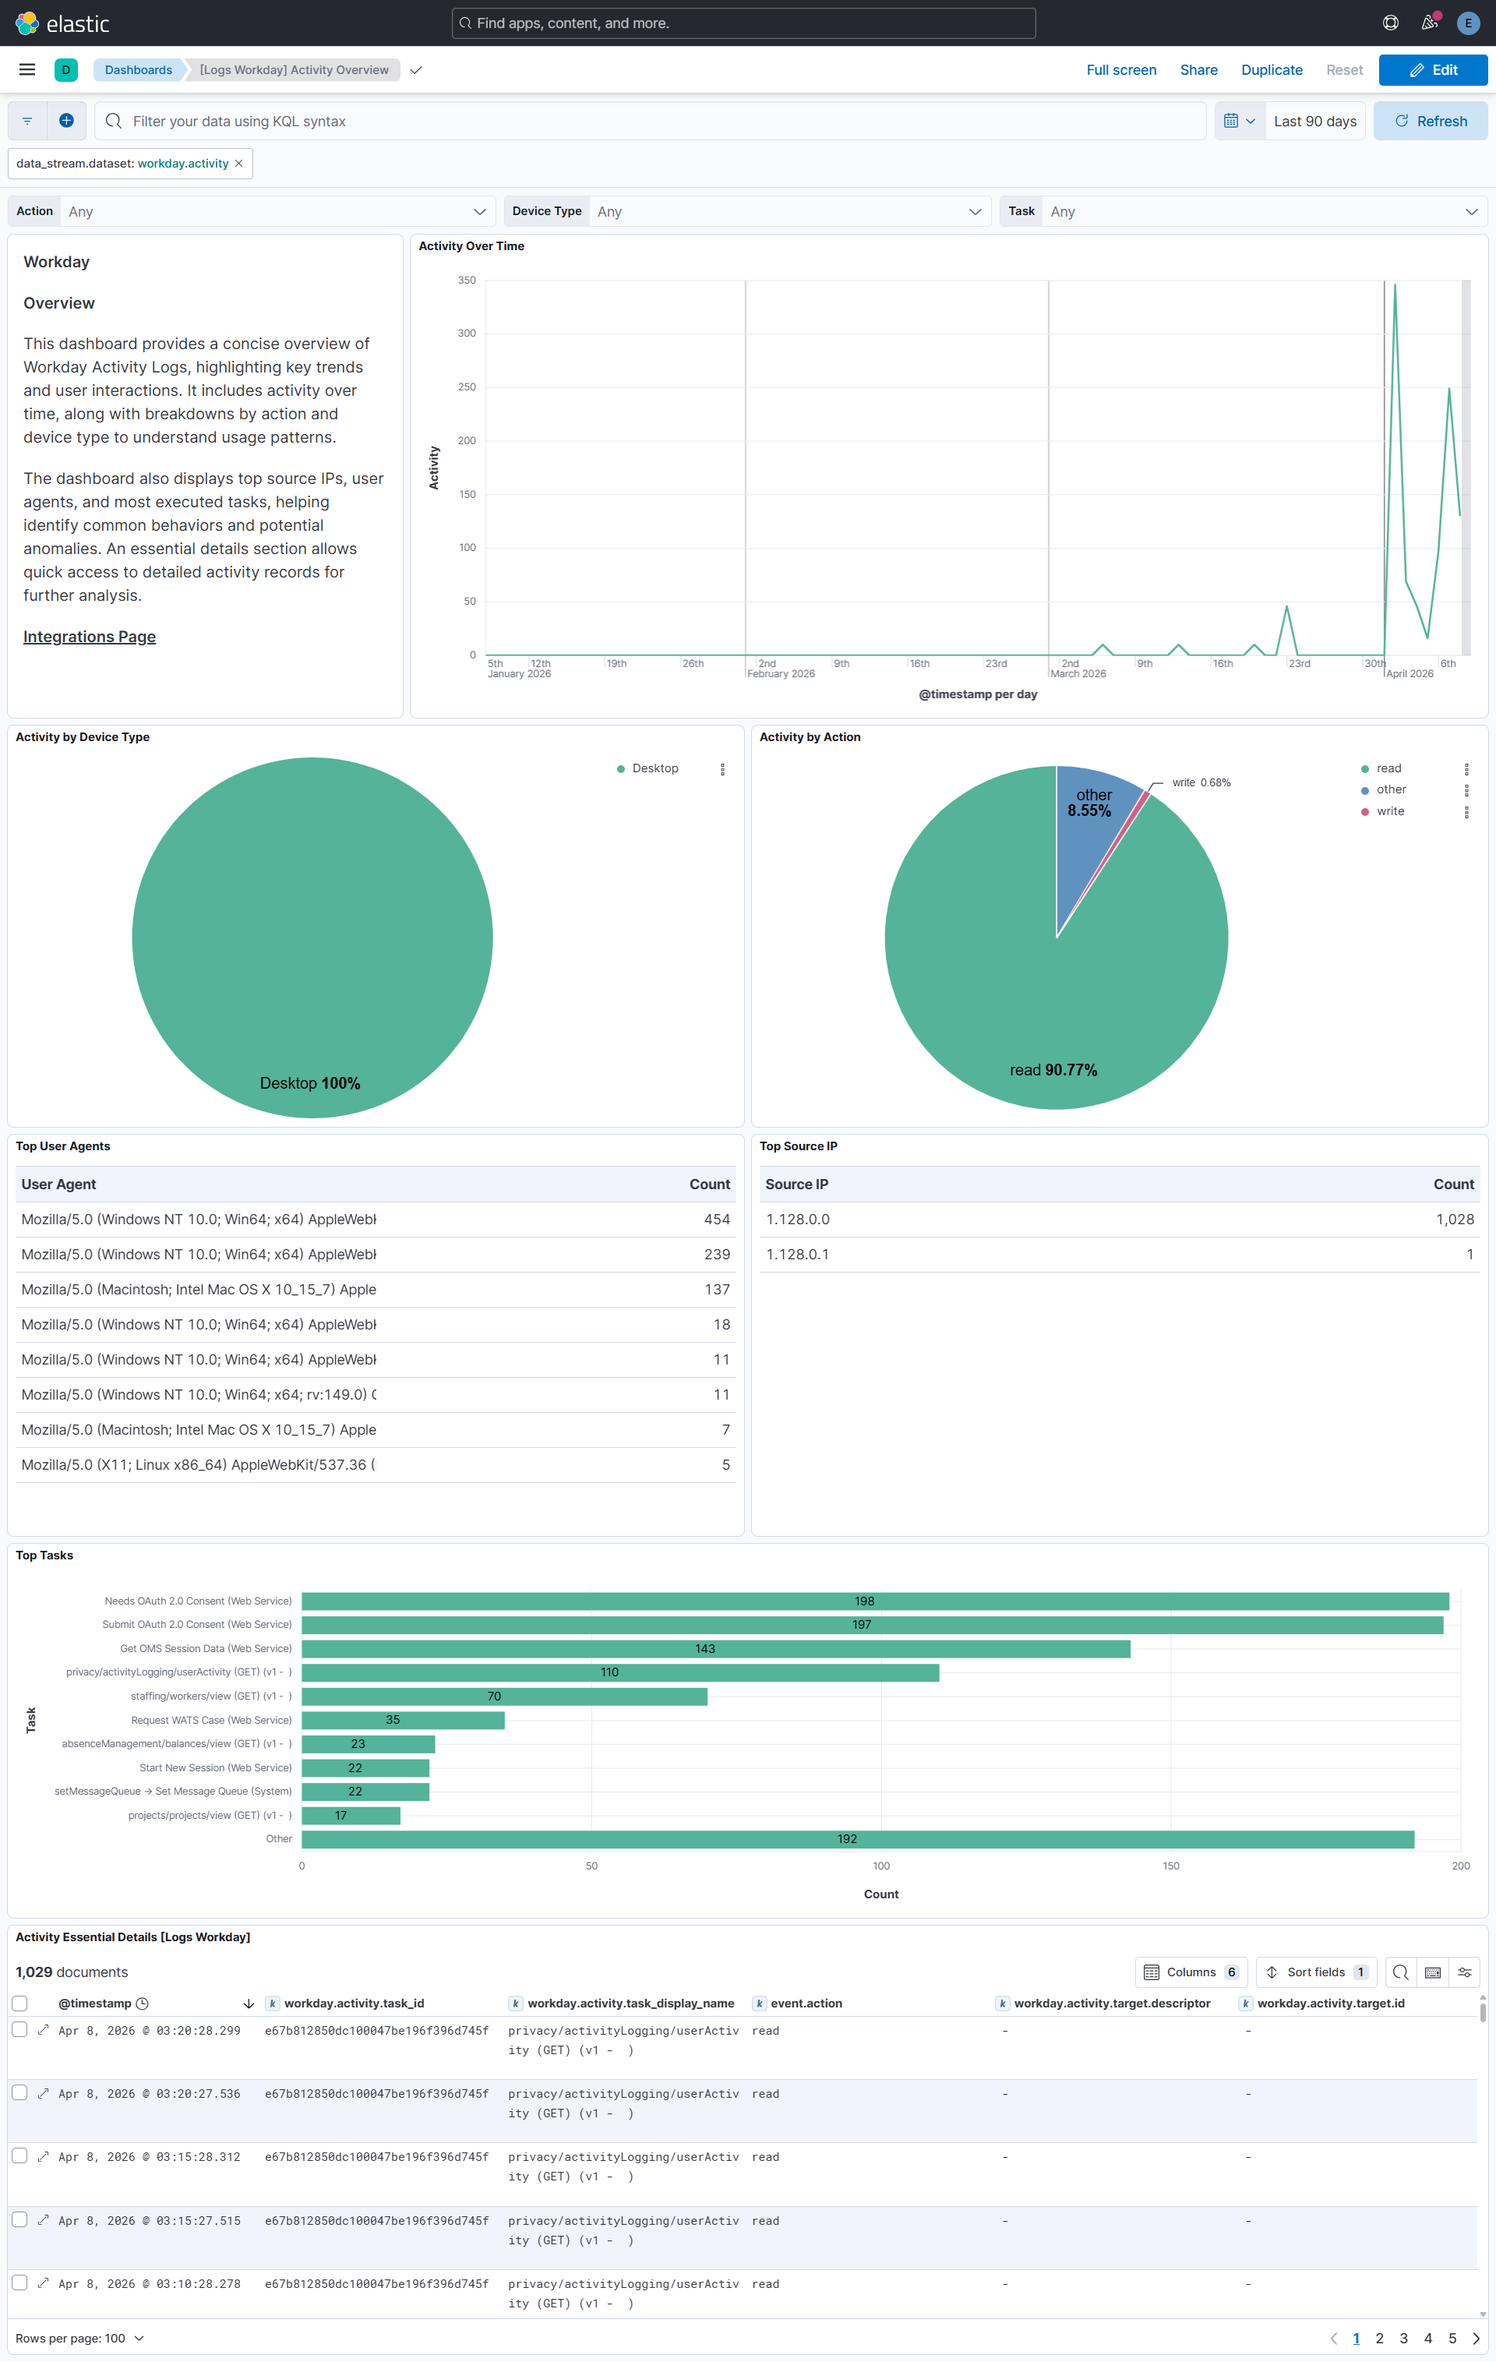Open the event.action column header menu
The image size is (1496, 2362).
tap(806, 2003)
